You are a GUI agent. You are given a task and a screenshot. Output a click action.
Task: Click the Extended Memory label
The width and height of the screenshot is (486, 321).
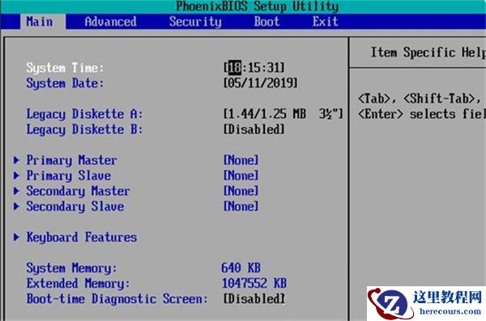pos(78,284)
